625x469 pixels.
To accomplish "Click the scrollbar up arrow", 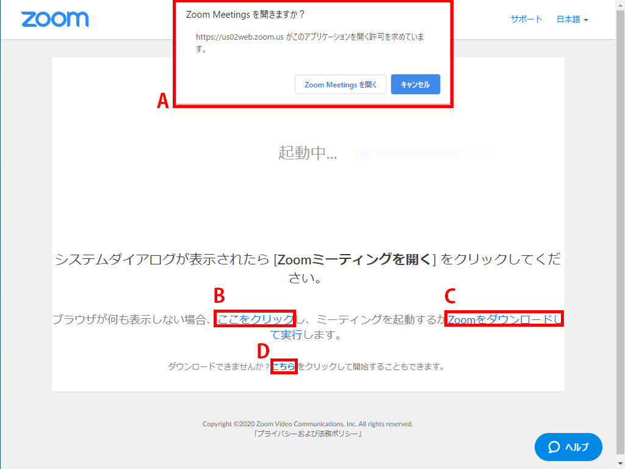I will (620, 5).
